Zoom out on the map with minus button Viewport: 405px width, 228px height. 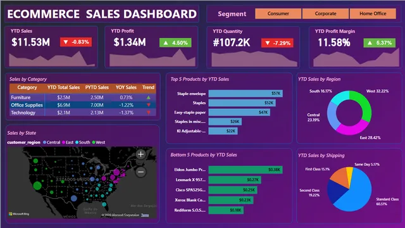(x=140, y=172)
